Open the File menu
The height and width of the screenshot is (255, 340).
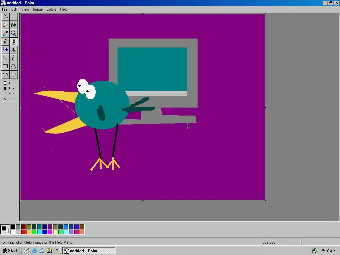(5, 9)
